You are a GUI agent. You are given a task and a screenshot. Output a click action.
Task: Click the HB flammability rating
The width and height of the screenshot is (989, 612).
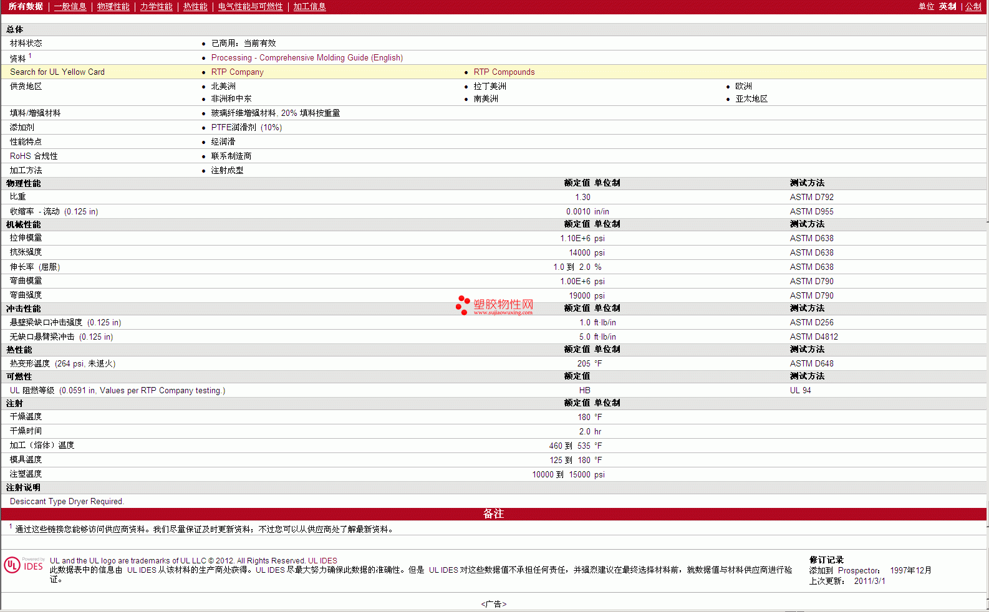(x=584, y=390)
